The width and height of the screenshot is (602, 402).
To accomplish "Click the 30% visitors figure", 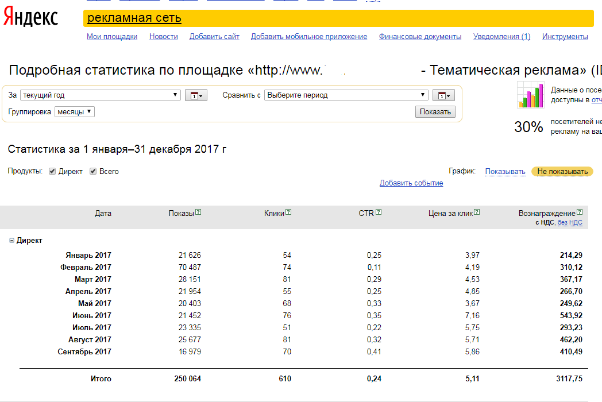I will tap(528, 127).
